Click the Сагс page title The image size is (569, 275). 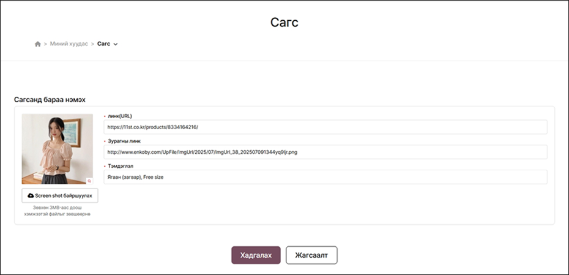[284, 23]
